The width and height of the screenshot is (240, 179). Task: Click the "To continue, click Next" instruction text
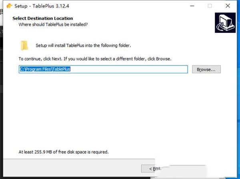pos(95,59)
